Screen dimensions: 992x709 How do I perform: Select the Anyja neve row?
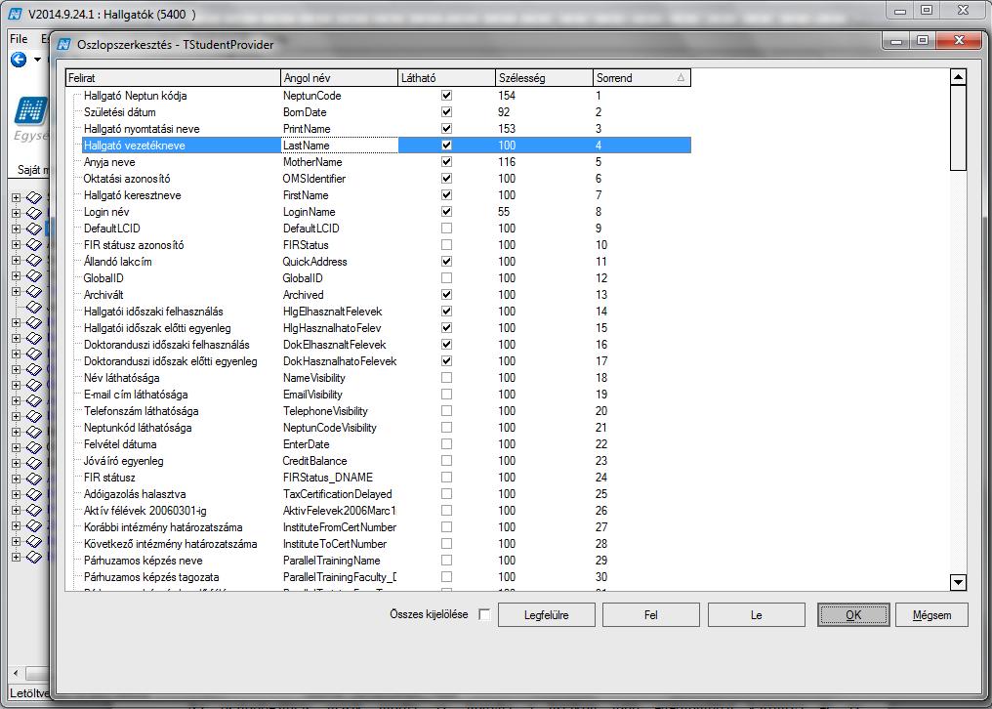point(387,161)
